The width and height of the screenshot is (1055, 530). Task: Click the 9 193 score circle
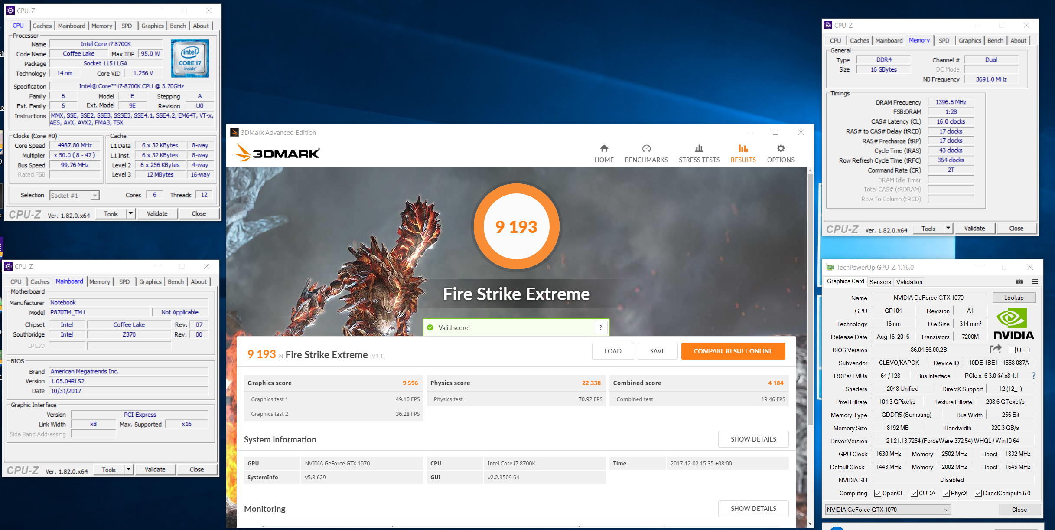516,226
